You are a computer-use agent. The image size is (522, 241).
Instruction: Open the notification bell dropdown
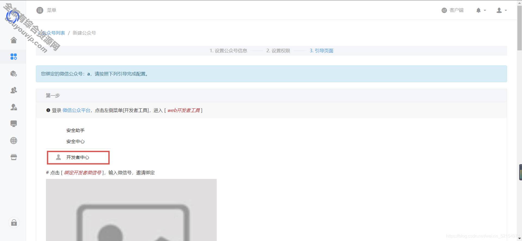point(481,10)
